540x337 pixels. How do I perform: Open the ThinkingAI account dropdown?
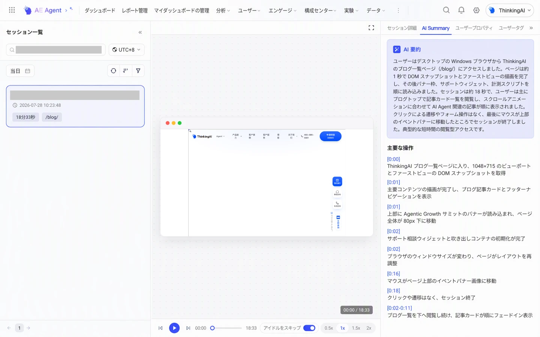(510, 10)
